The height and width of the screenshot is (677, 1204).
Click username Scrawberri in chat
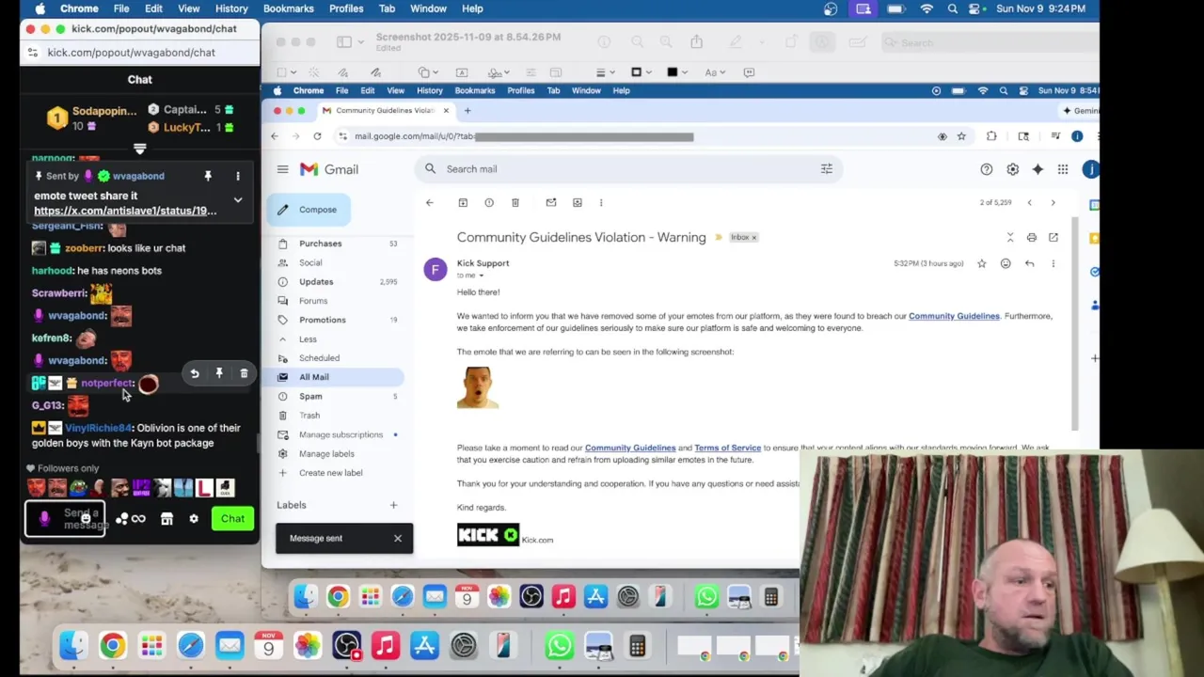(58, 293)
